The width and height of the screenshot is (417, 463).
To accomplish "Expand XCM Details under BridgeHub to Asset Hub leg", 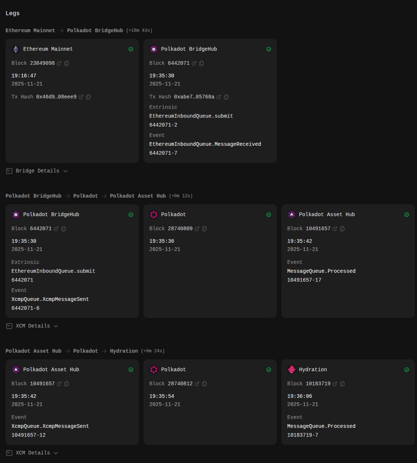I will tap(32, 326).
